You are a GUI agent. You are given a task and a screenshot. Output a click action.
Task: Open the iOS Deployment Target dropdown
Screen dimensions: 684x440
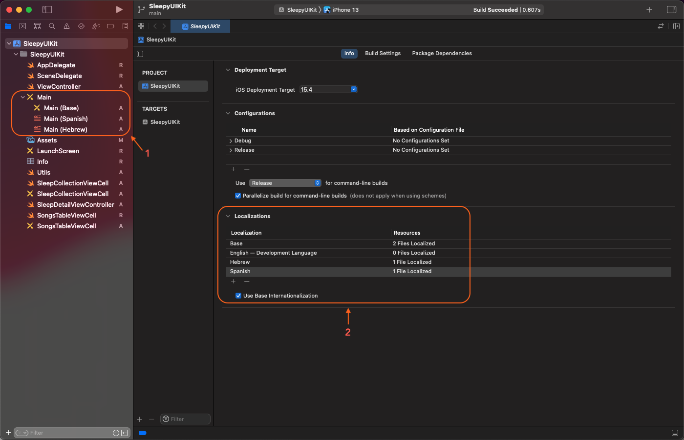click(353, 89)
